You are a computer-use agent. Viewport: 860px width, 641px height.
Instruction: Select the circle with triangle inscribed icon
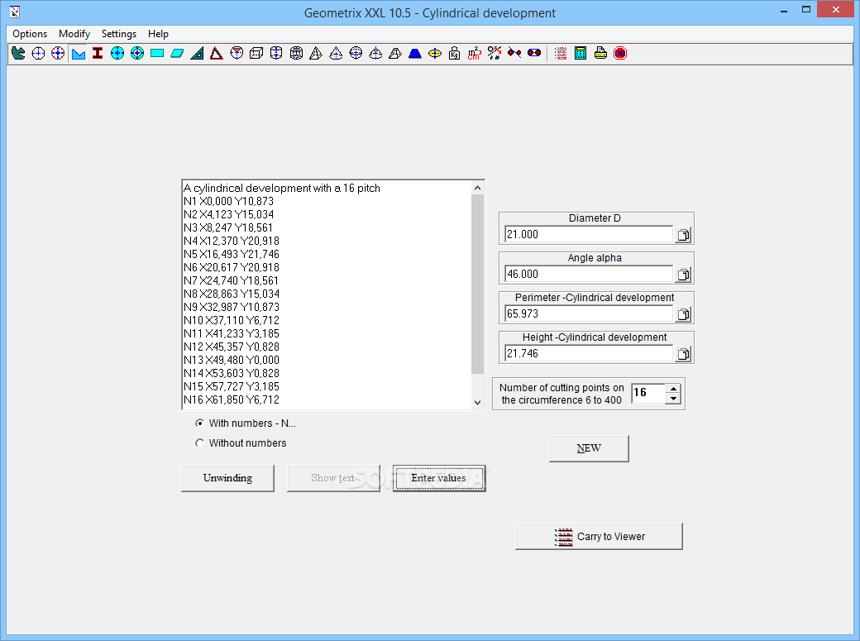[236, 53]
